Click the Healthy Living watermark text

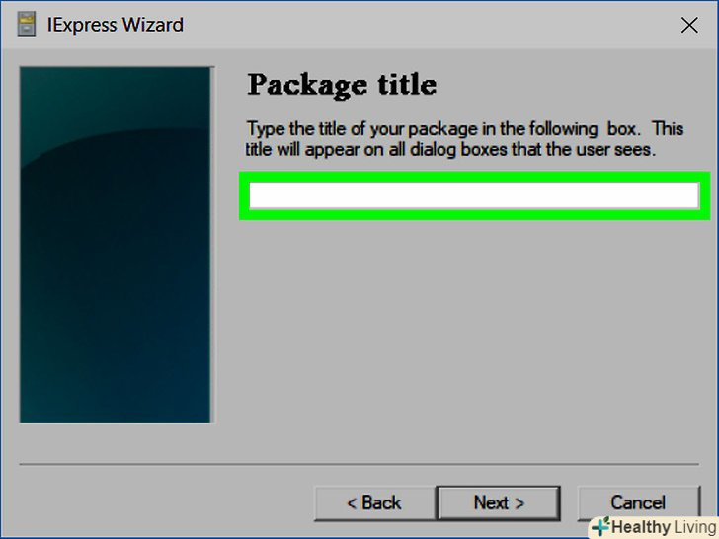coord(664,527)
